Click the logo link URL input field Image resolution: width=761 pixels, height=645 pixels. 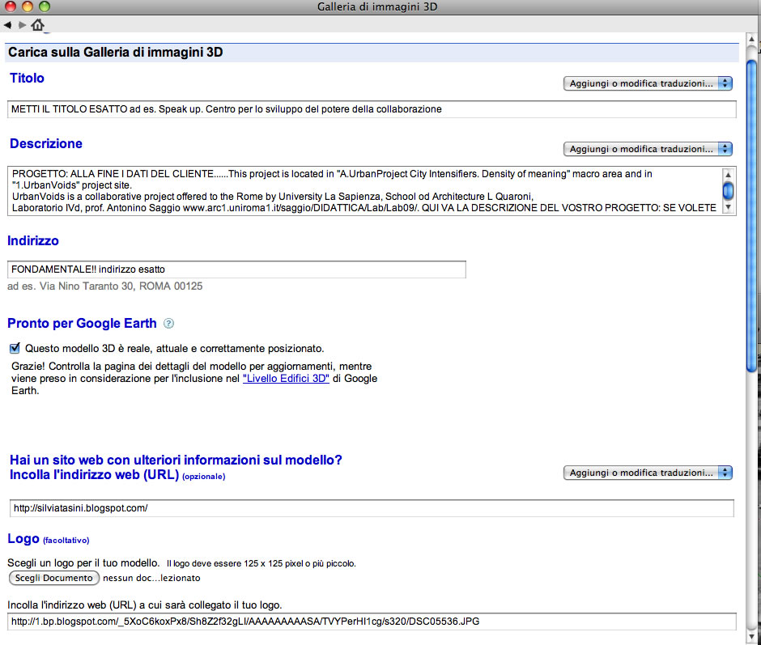[371, 622]
